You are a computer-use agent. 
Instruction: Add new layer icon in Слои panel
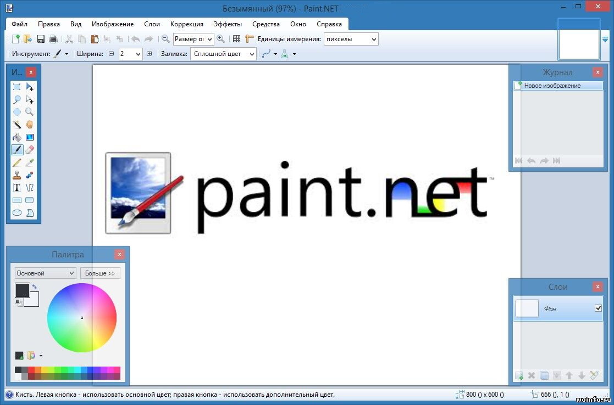519,376
